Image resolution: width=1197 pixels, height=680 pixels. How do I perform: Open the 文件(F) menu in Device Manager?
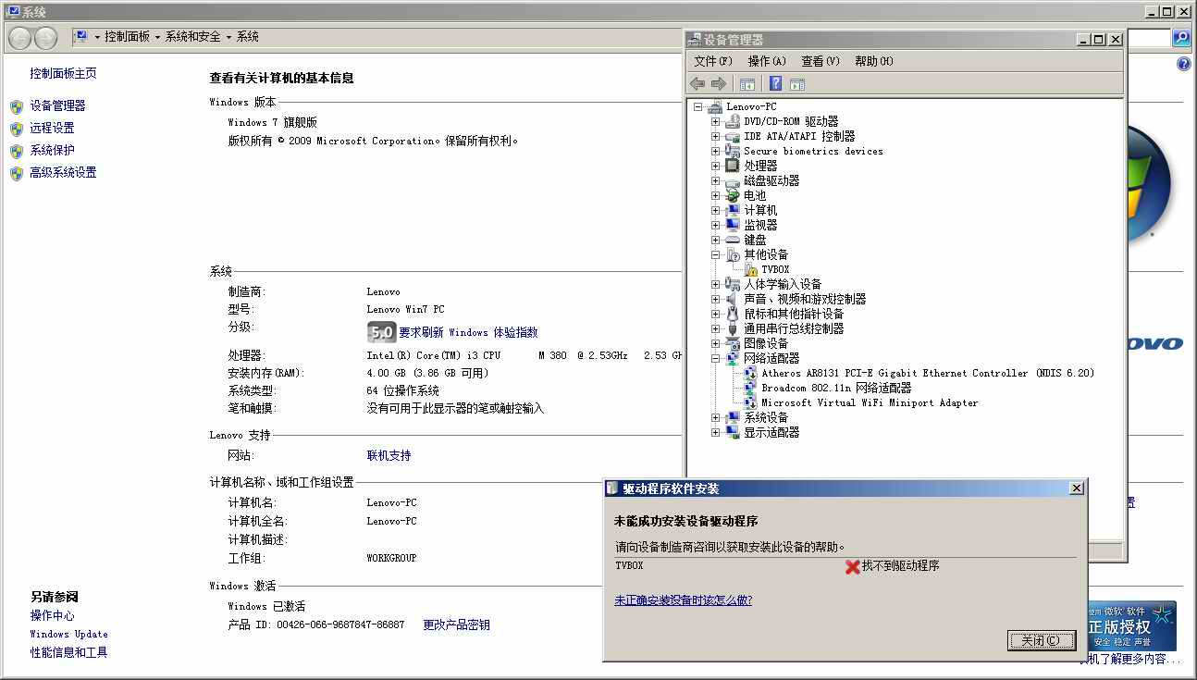point(712,61)
